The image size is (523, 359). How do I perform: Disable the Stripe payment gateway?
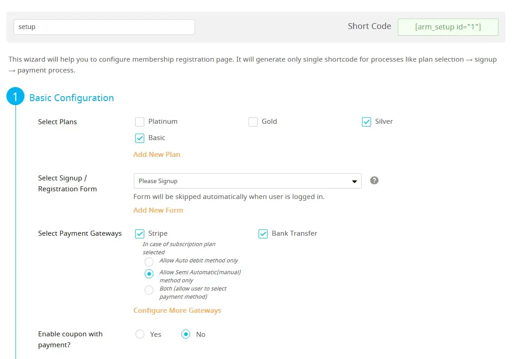coord(140,234)
